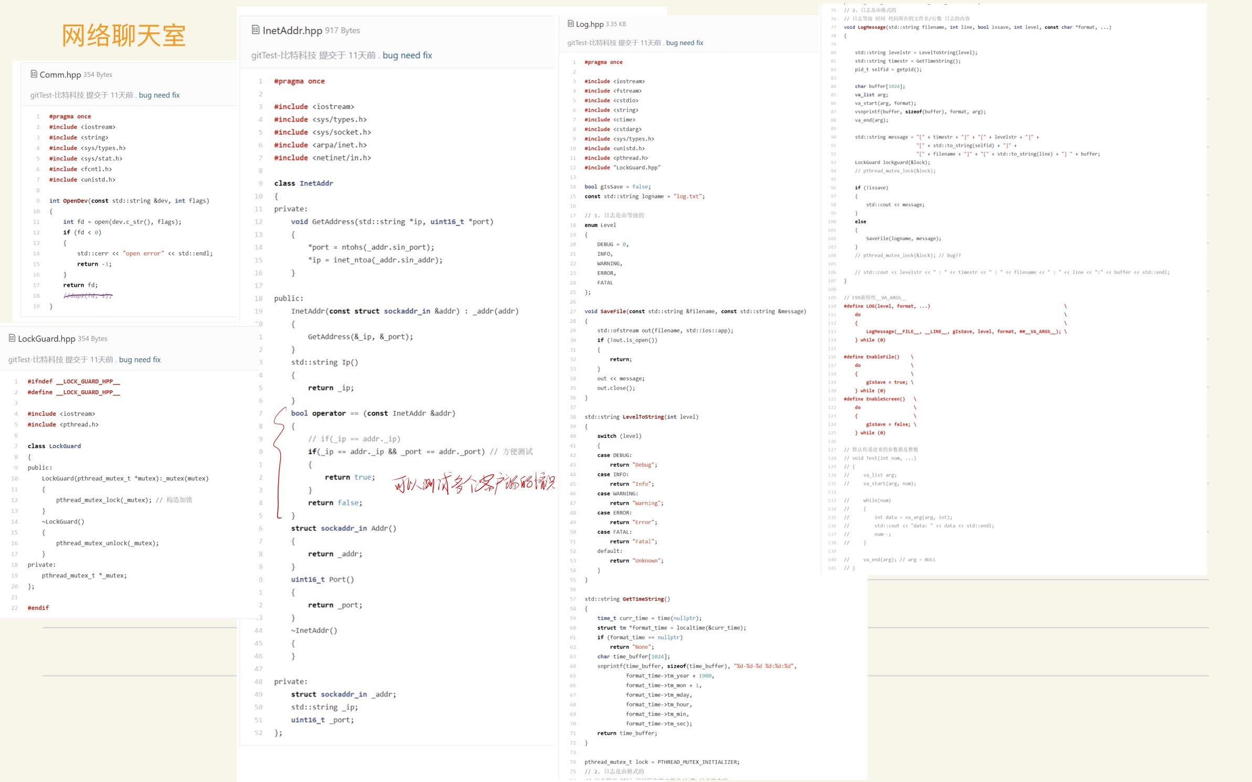The height and width of the screenshot is (782, 1252).
Task: Open 'bug need fix' commit under Comm.hpp
Action: (x=159, y=95)
